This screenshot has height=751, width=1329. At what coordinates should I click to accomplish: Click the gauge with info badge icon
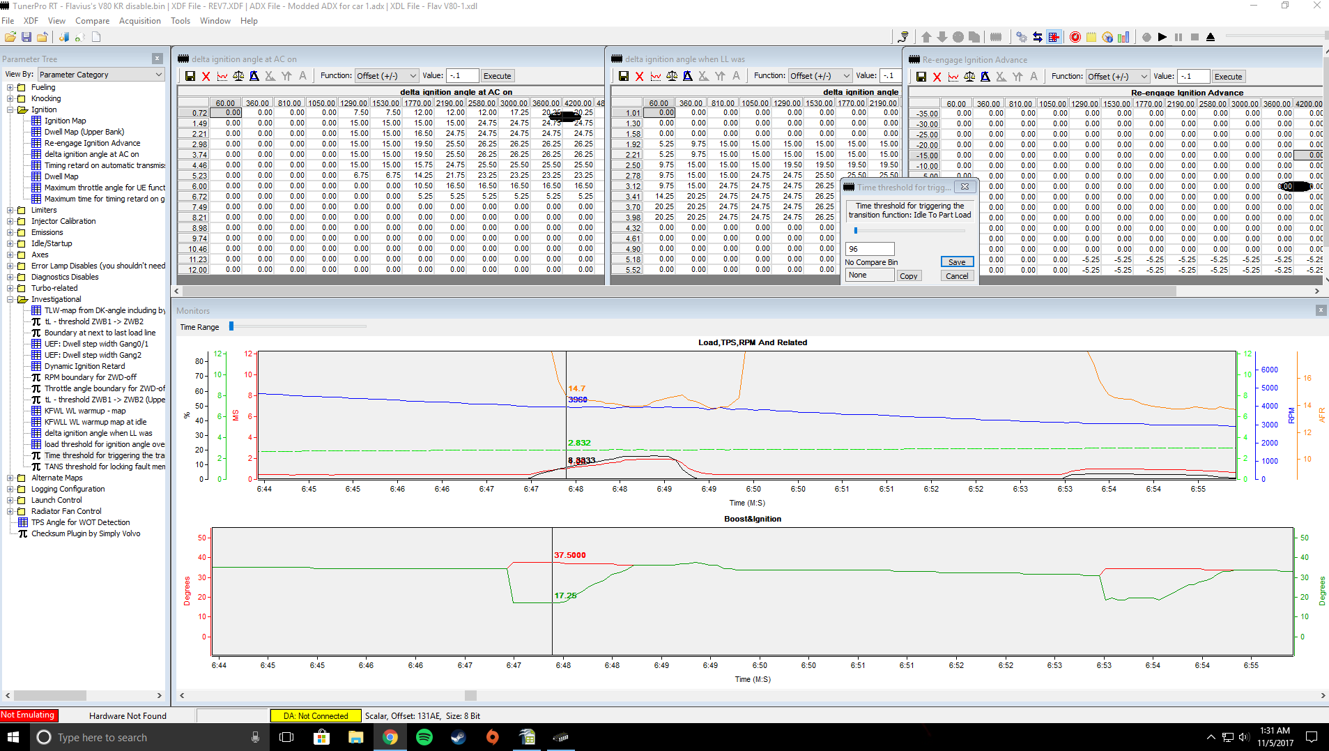tap(1107, 37)
